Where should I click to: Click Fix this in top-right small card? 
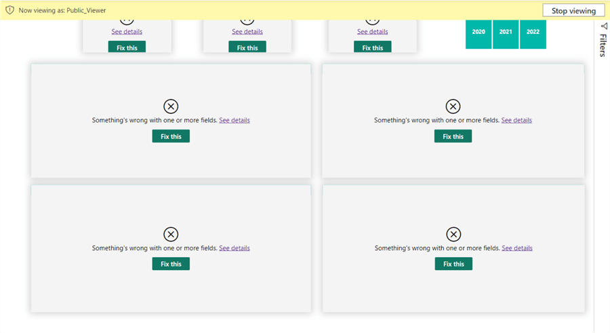[373, 47]
